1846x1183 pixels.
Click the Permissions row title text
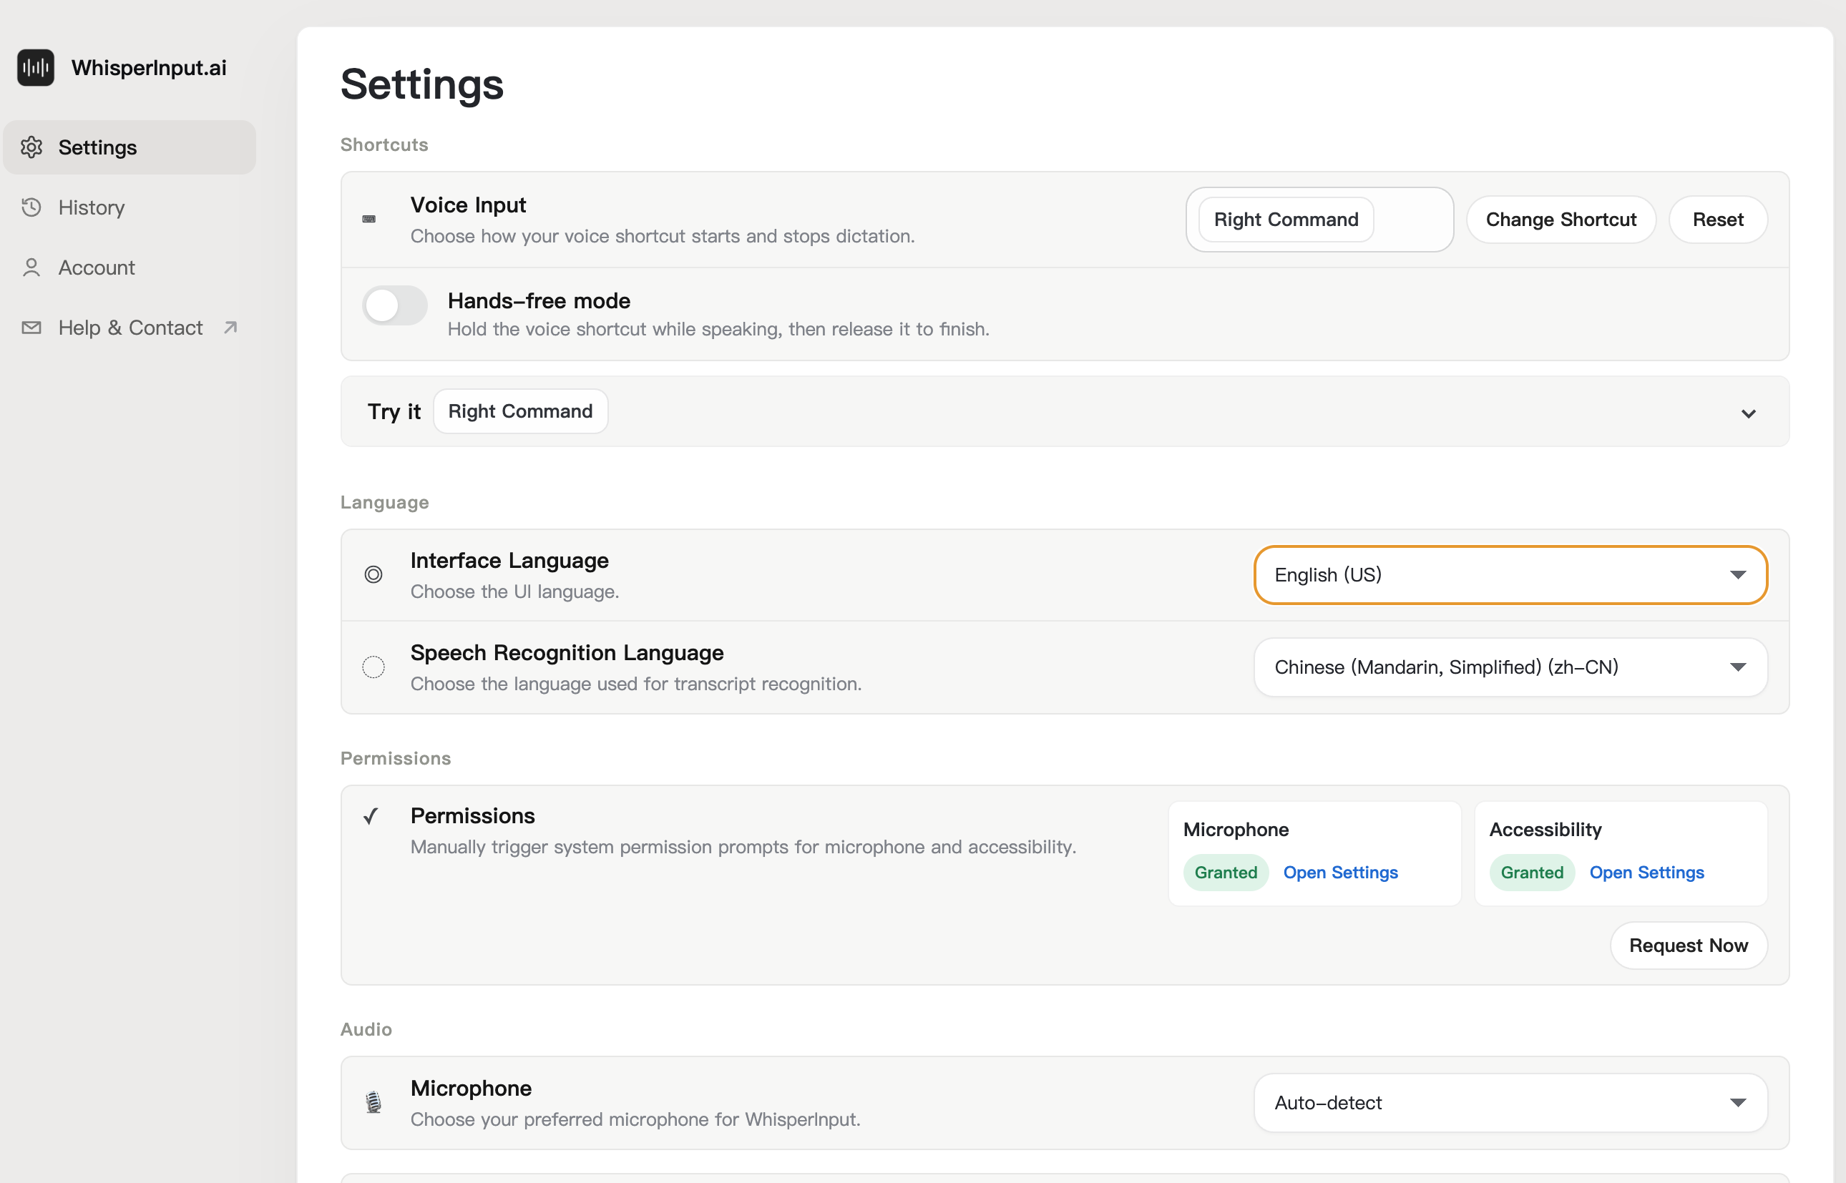(473, 816)
